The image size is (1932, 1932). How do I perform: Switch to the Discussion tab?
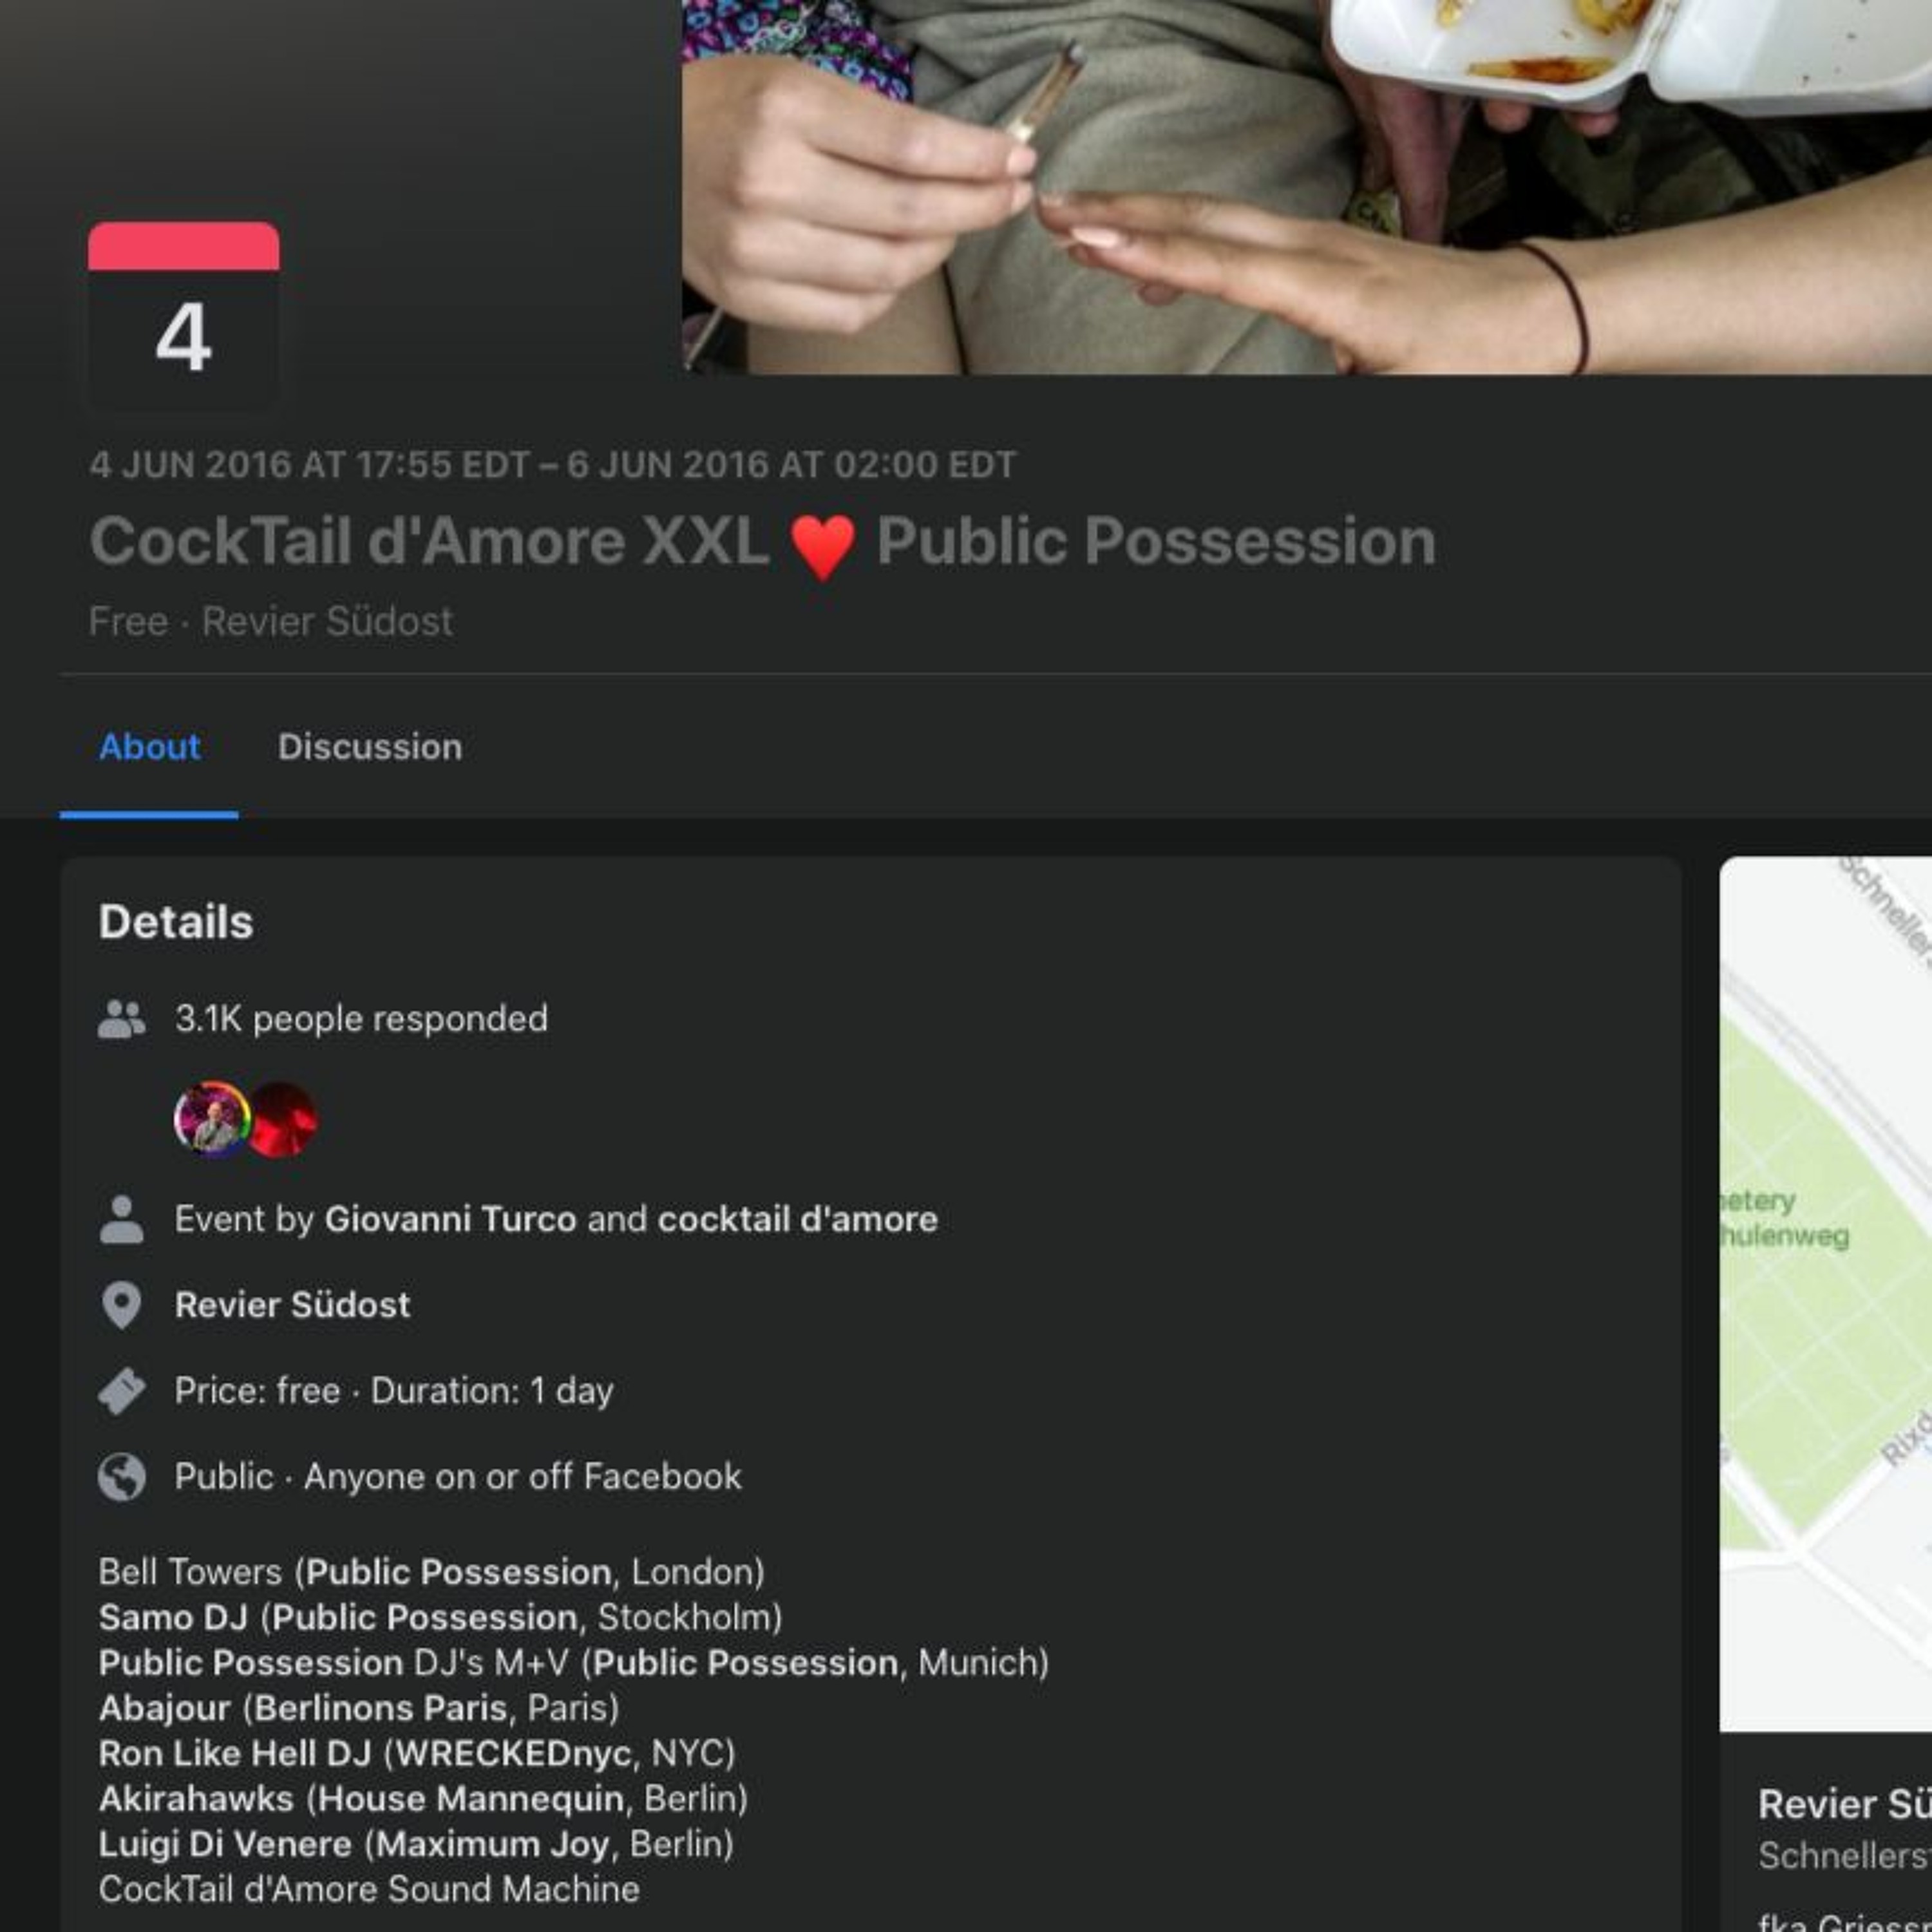(370, 747)
